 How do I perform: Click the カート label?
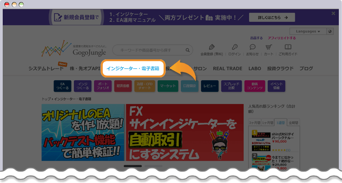click(269, 54)
